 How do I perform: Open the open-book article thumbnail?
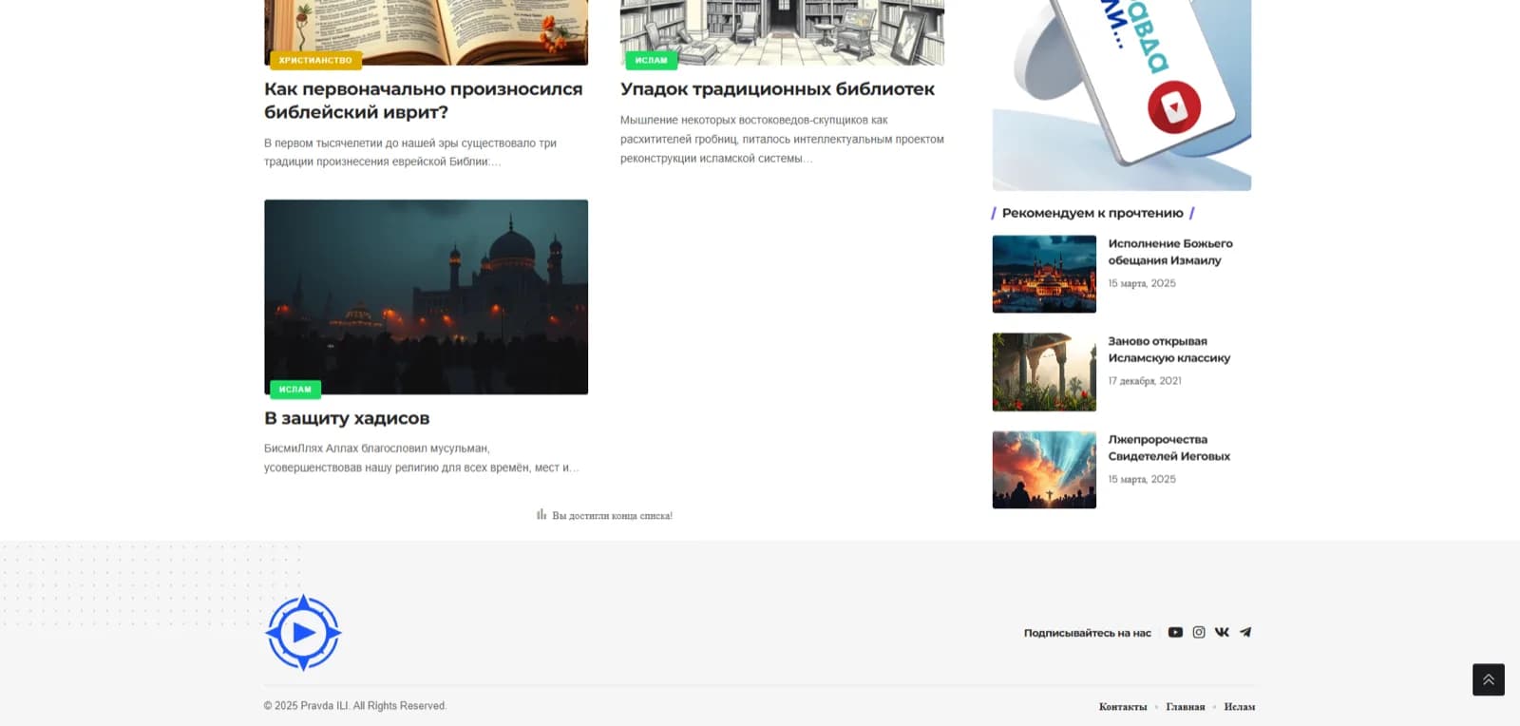(x=426, y=32)
